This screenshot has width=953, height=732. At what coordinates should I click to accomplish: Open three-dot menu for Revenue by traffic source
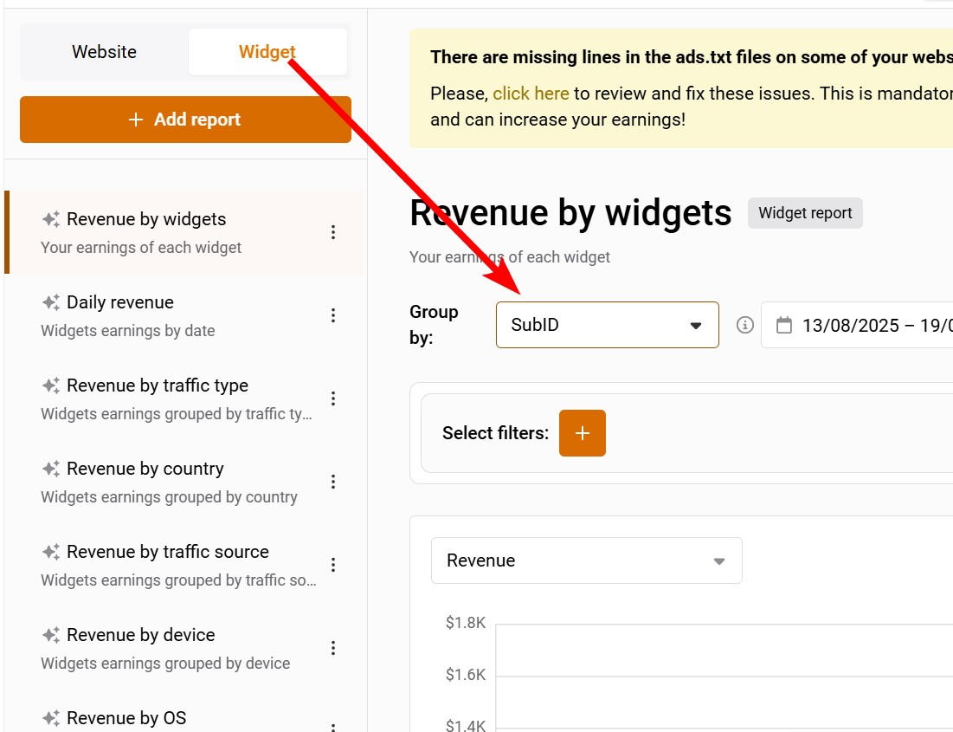pos(333,565)
